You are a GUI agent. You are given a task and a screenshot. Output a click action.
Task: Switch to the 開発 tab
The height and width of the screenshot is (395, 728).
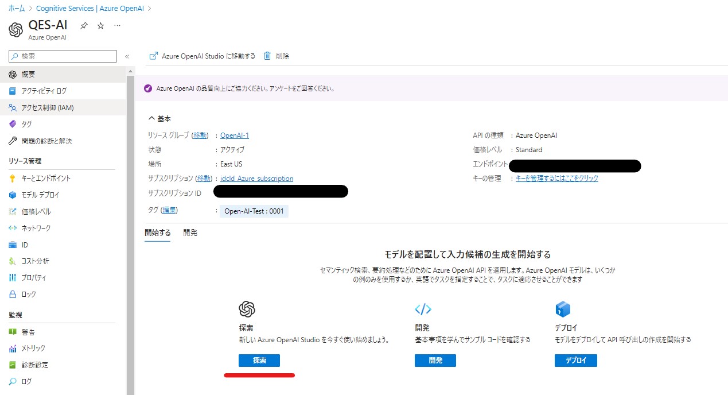click(190, 233)
